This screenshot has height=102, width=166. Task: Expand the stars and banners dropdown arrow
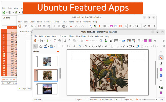[127, 46]
